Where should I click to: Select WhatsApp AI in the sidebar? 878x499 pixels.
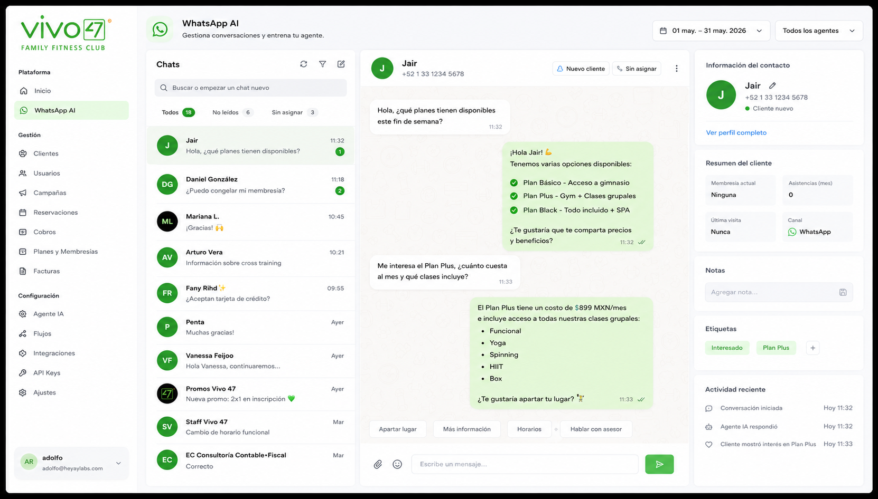[71, 110]
